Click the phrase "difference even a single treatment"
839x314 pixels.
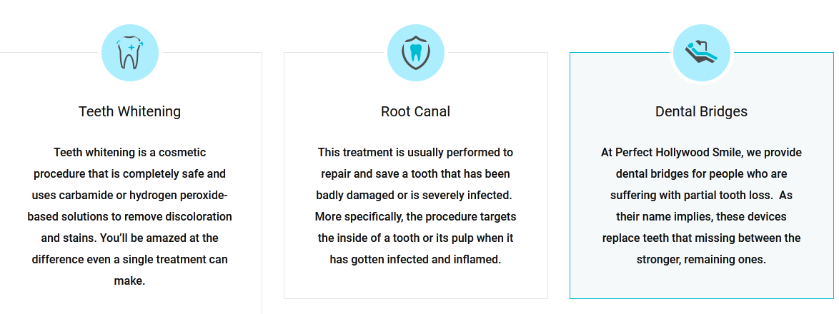[x=120, y=260]
